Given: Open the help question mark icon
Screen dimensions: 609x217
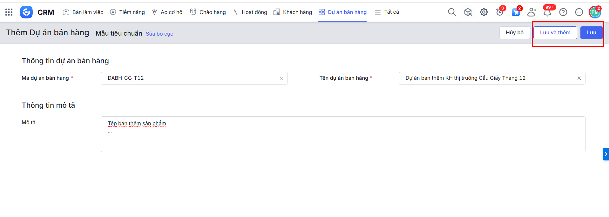Looking at the screenshot, I should 563,12.
